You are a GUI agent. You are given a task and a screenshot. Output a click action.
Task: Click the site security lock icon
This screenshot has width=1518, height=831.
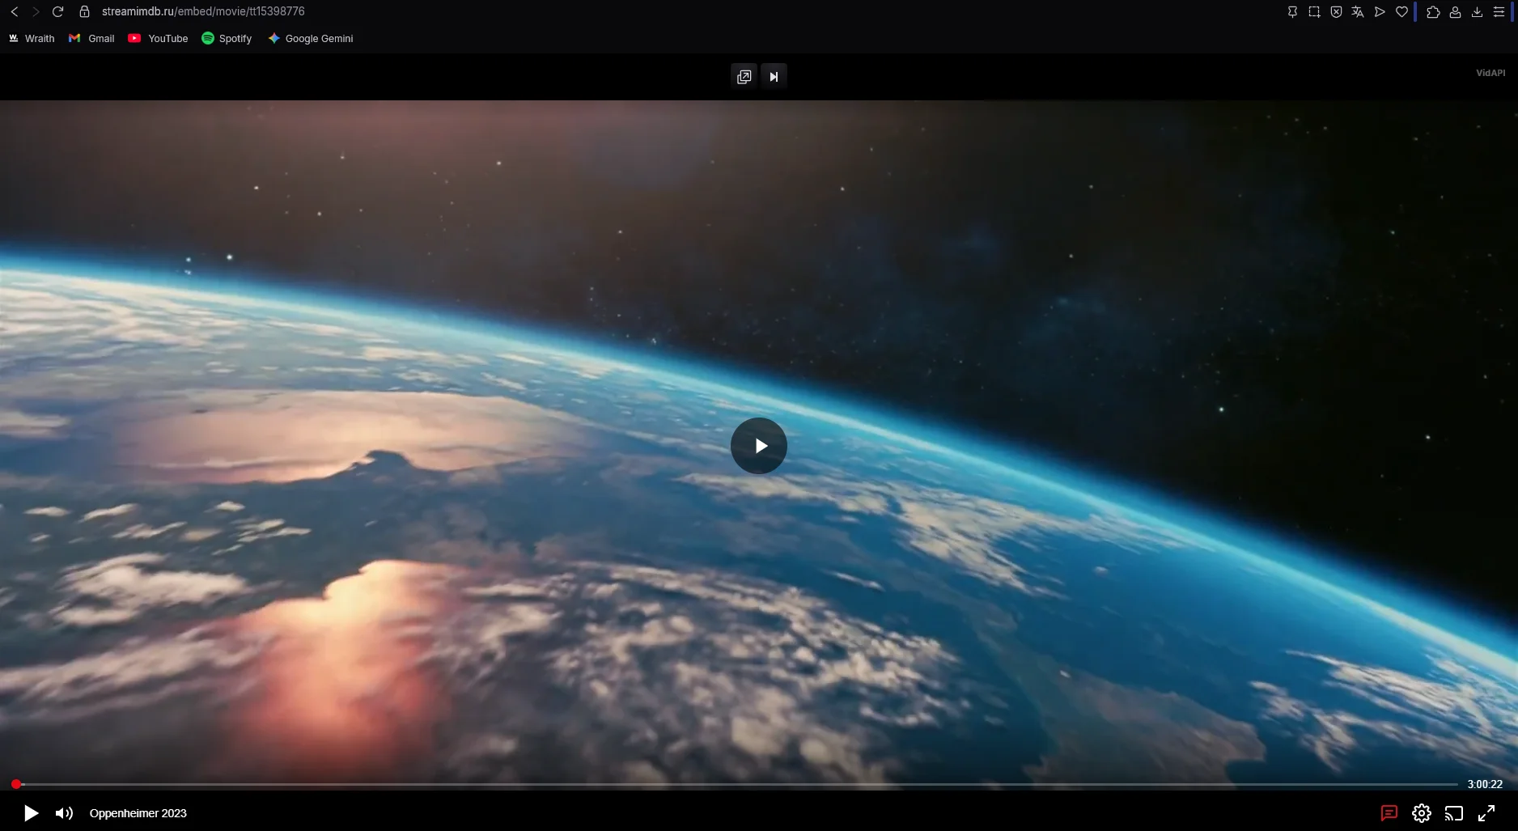click(84, 12)
